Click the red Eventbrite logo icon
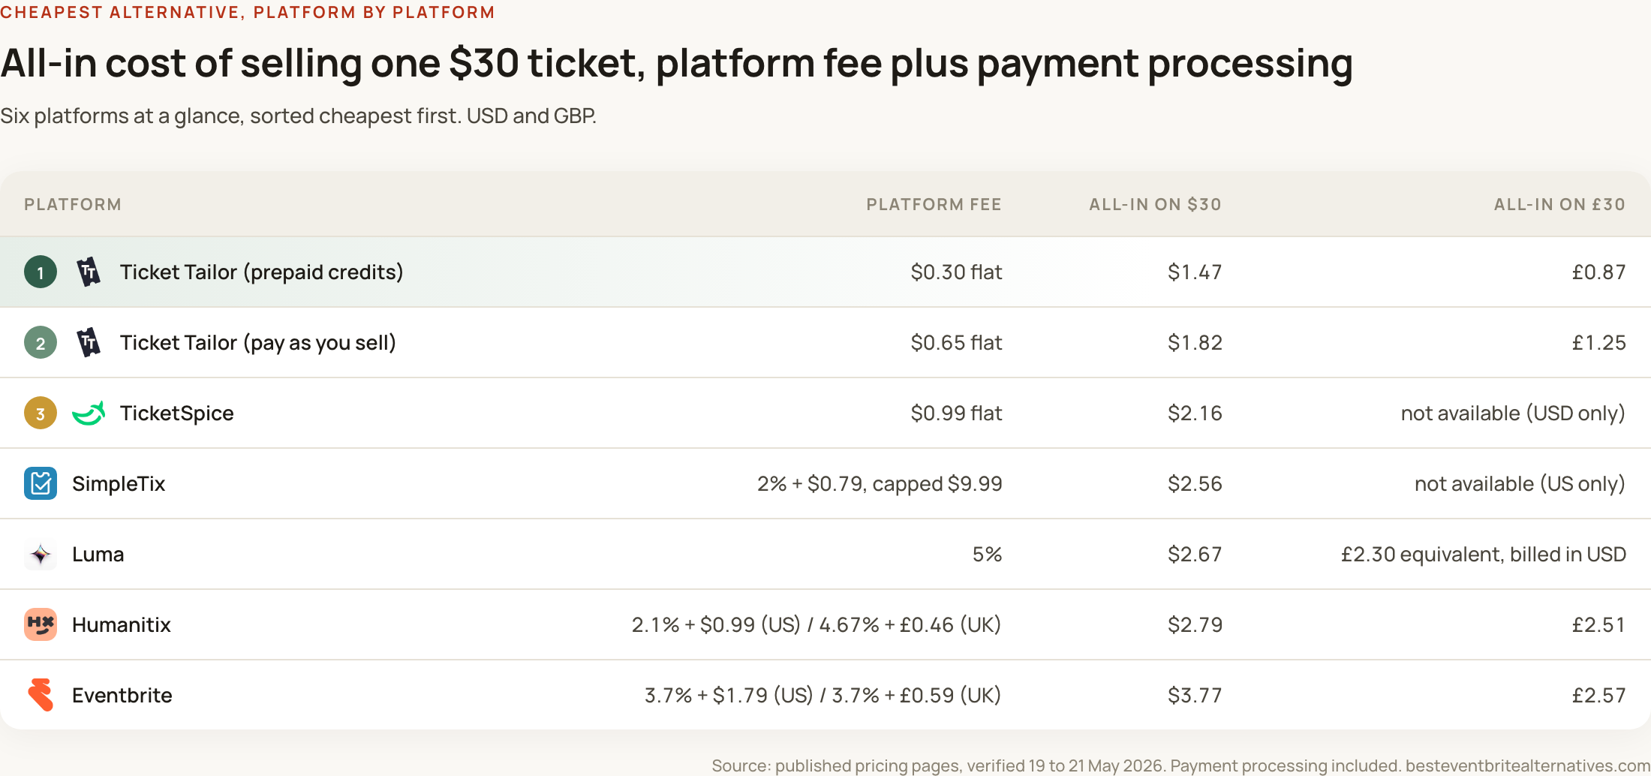This screenshot has width=1651, height=776. click(x=41, y=695)
